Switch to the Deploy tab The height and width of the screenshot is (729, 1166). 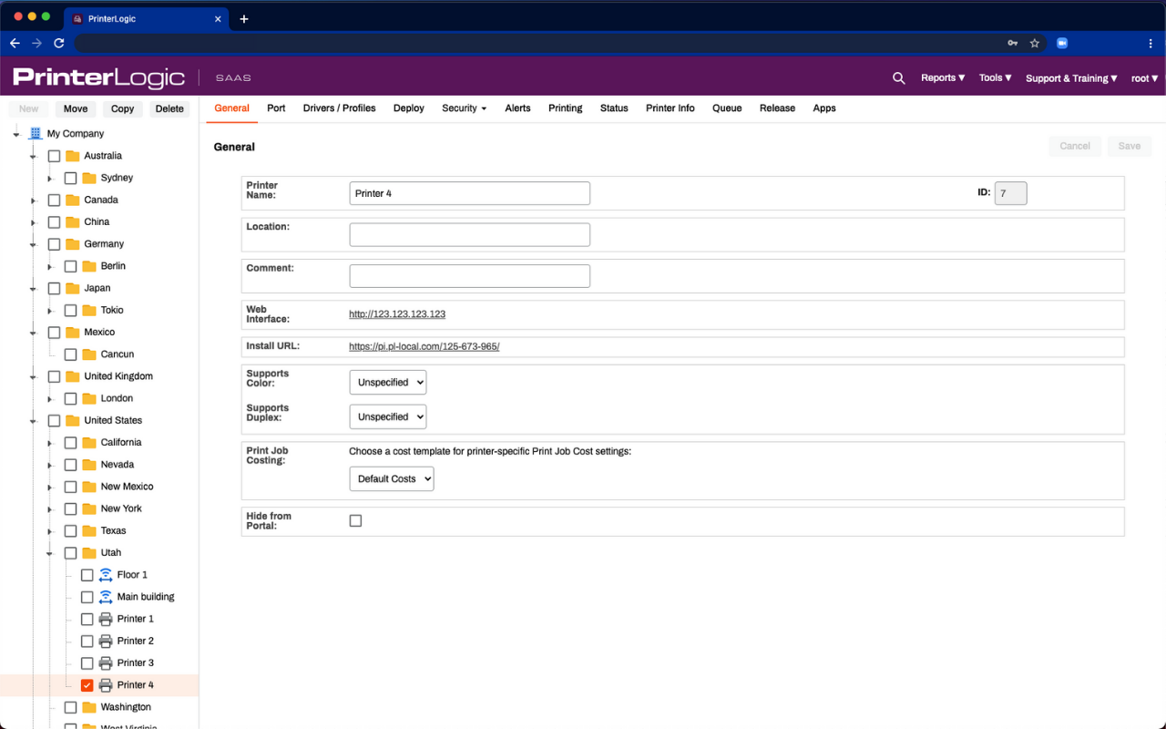(x=408, y=108)
